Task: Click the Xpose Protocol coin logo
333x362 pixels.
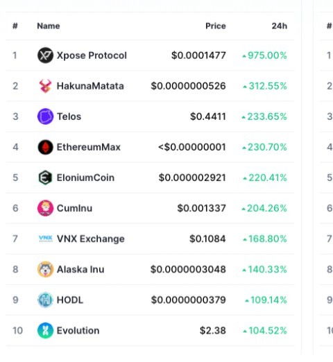Action: pos(45,55)
